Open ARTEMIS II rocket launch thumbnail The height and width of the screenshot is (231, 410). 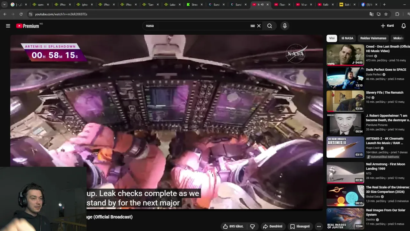click(345, 147)
